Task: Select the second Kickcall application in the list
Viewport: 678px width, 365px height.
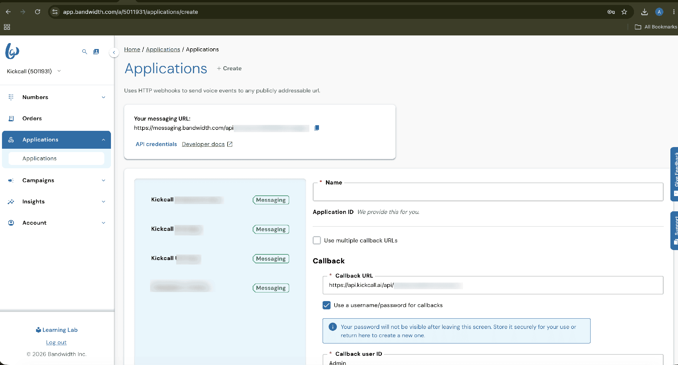Action: point(220,229)
